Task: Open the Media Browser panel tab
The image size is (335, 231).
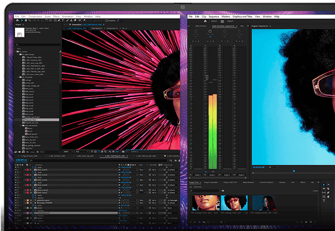Action: [248, 182]
